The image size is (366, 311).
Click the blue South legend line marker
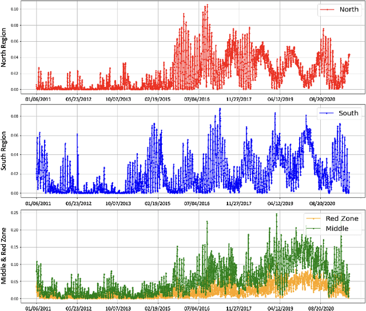tap(328, 114)
